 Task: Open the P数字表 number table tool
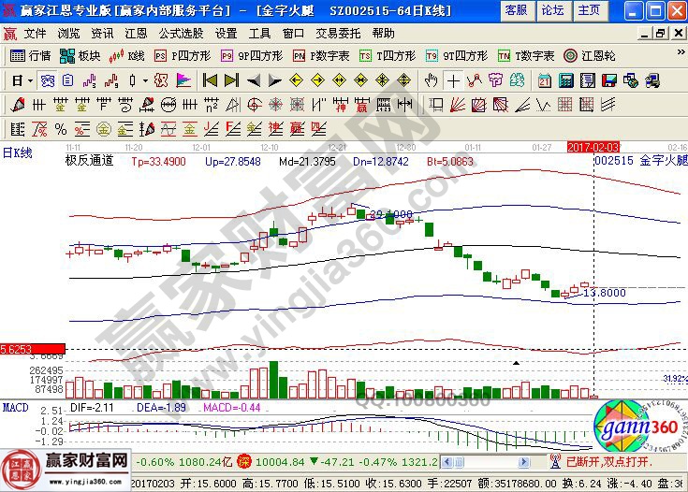(320, 56)
